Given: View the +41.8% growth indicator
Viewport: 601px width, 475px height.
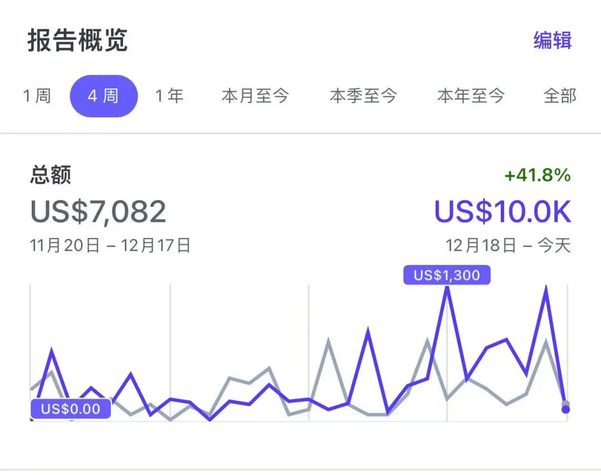Looking at the screenshot, I should 537,175.
